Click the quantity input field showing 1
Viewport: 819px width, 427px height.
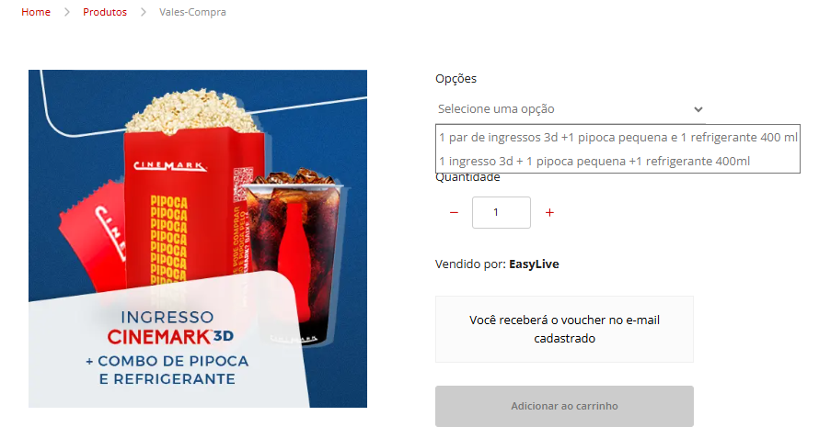point(502,212)
